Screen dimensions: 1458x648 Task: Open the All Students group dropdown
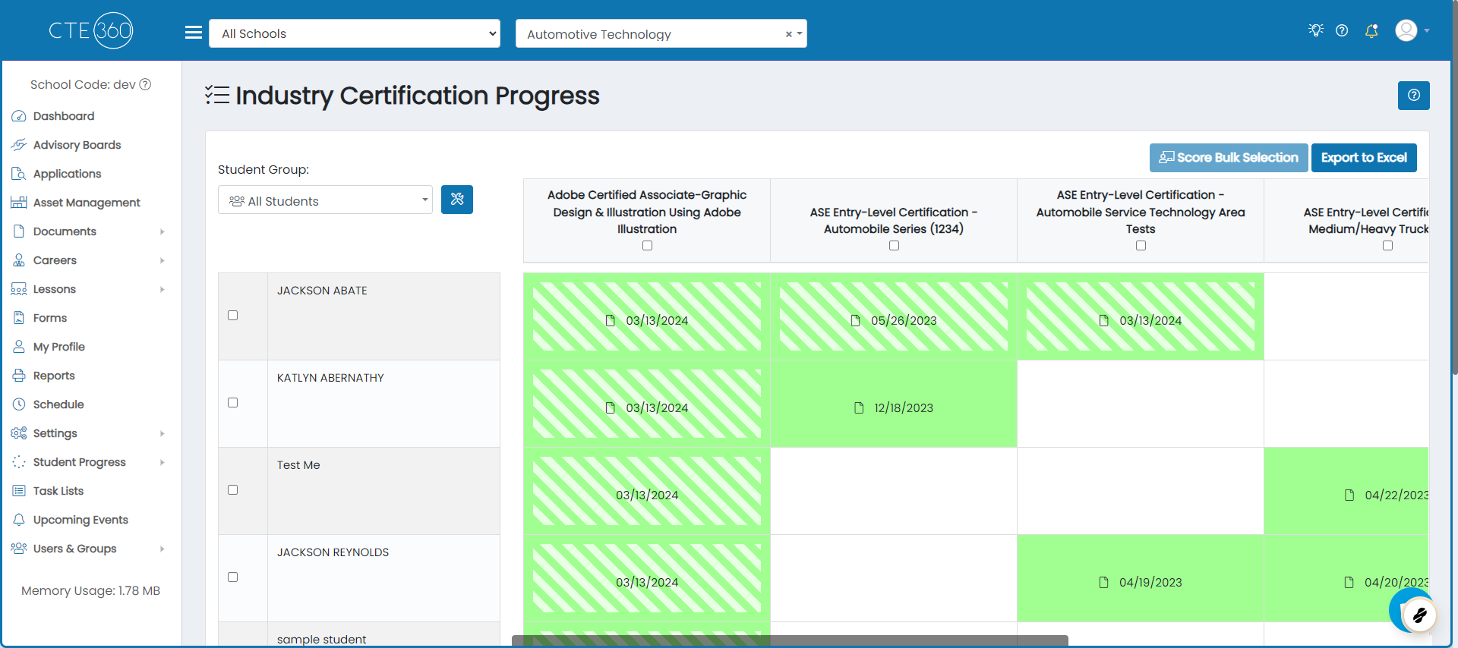[325, 200]
